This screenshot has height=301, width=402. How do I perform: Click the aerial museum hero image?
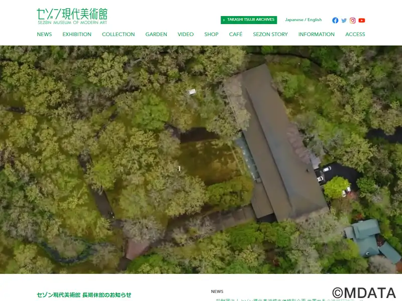201,160
